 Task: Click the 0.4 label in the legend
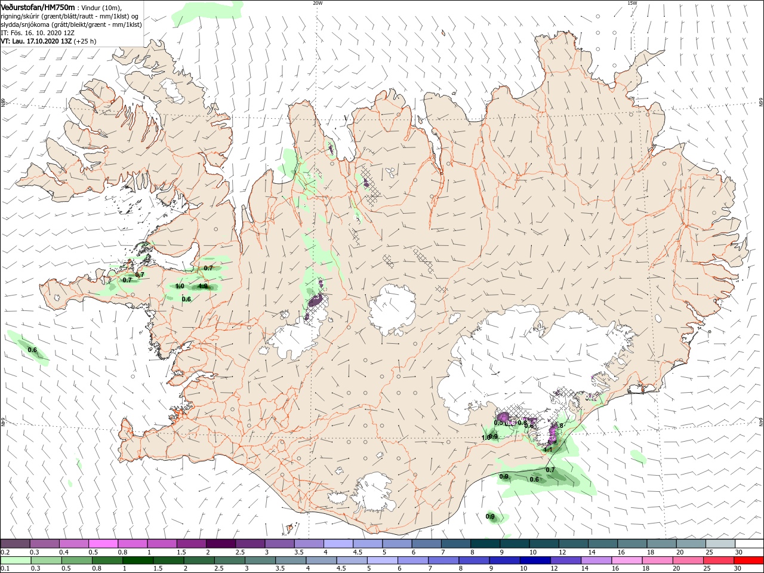click(x=63, y=552)
